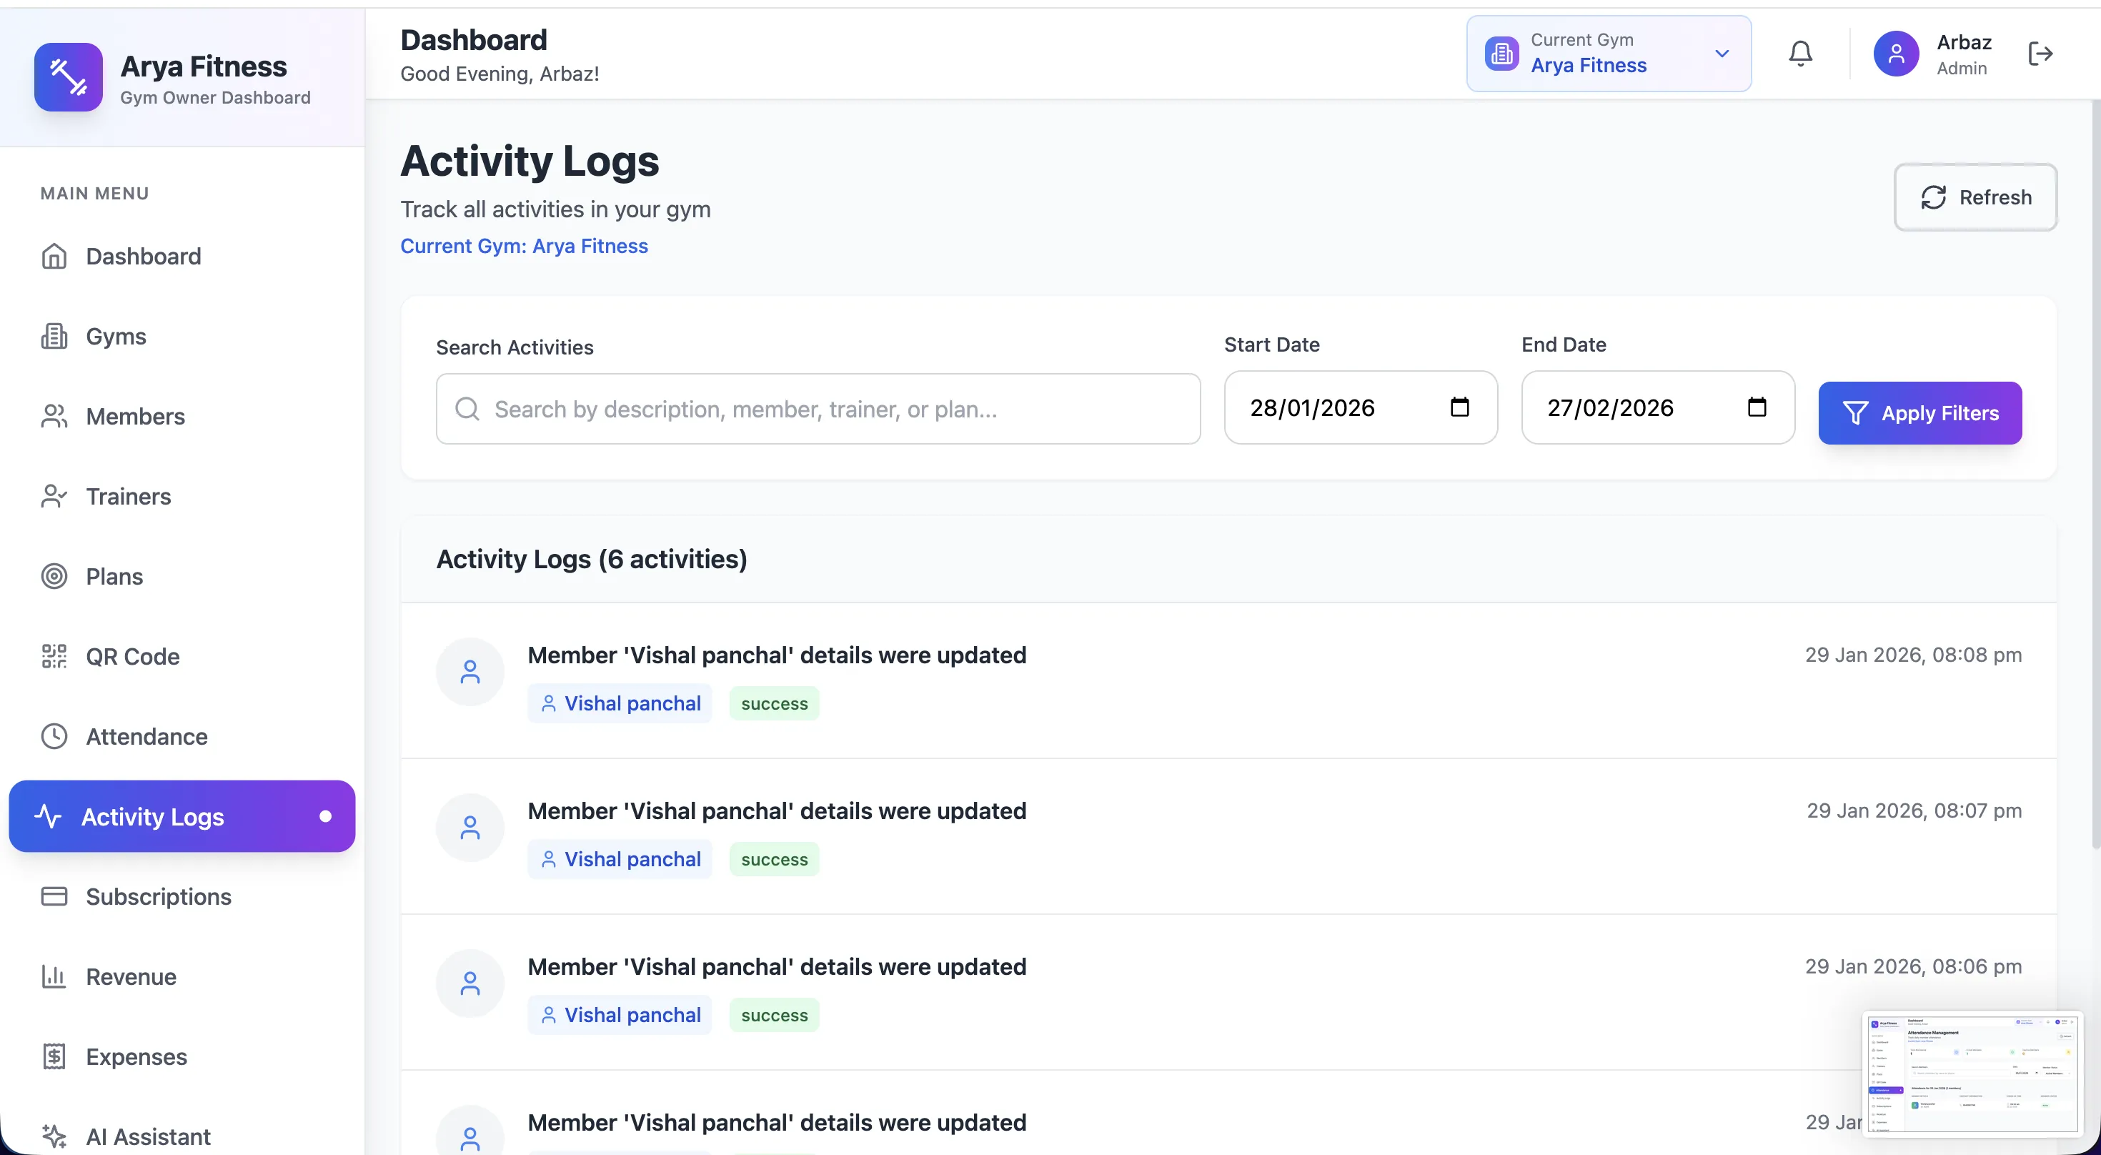The image size is (2101, 1155).
Task: Open the Dashboard from the sidebar
Action: tap(144, 255)
